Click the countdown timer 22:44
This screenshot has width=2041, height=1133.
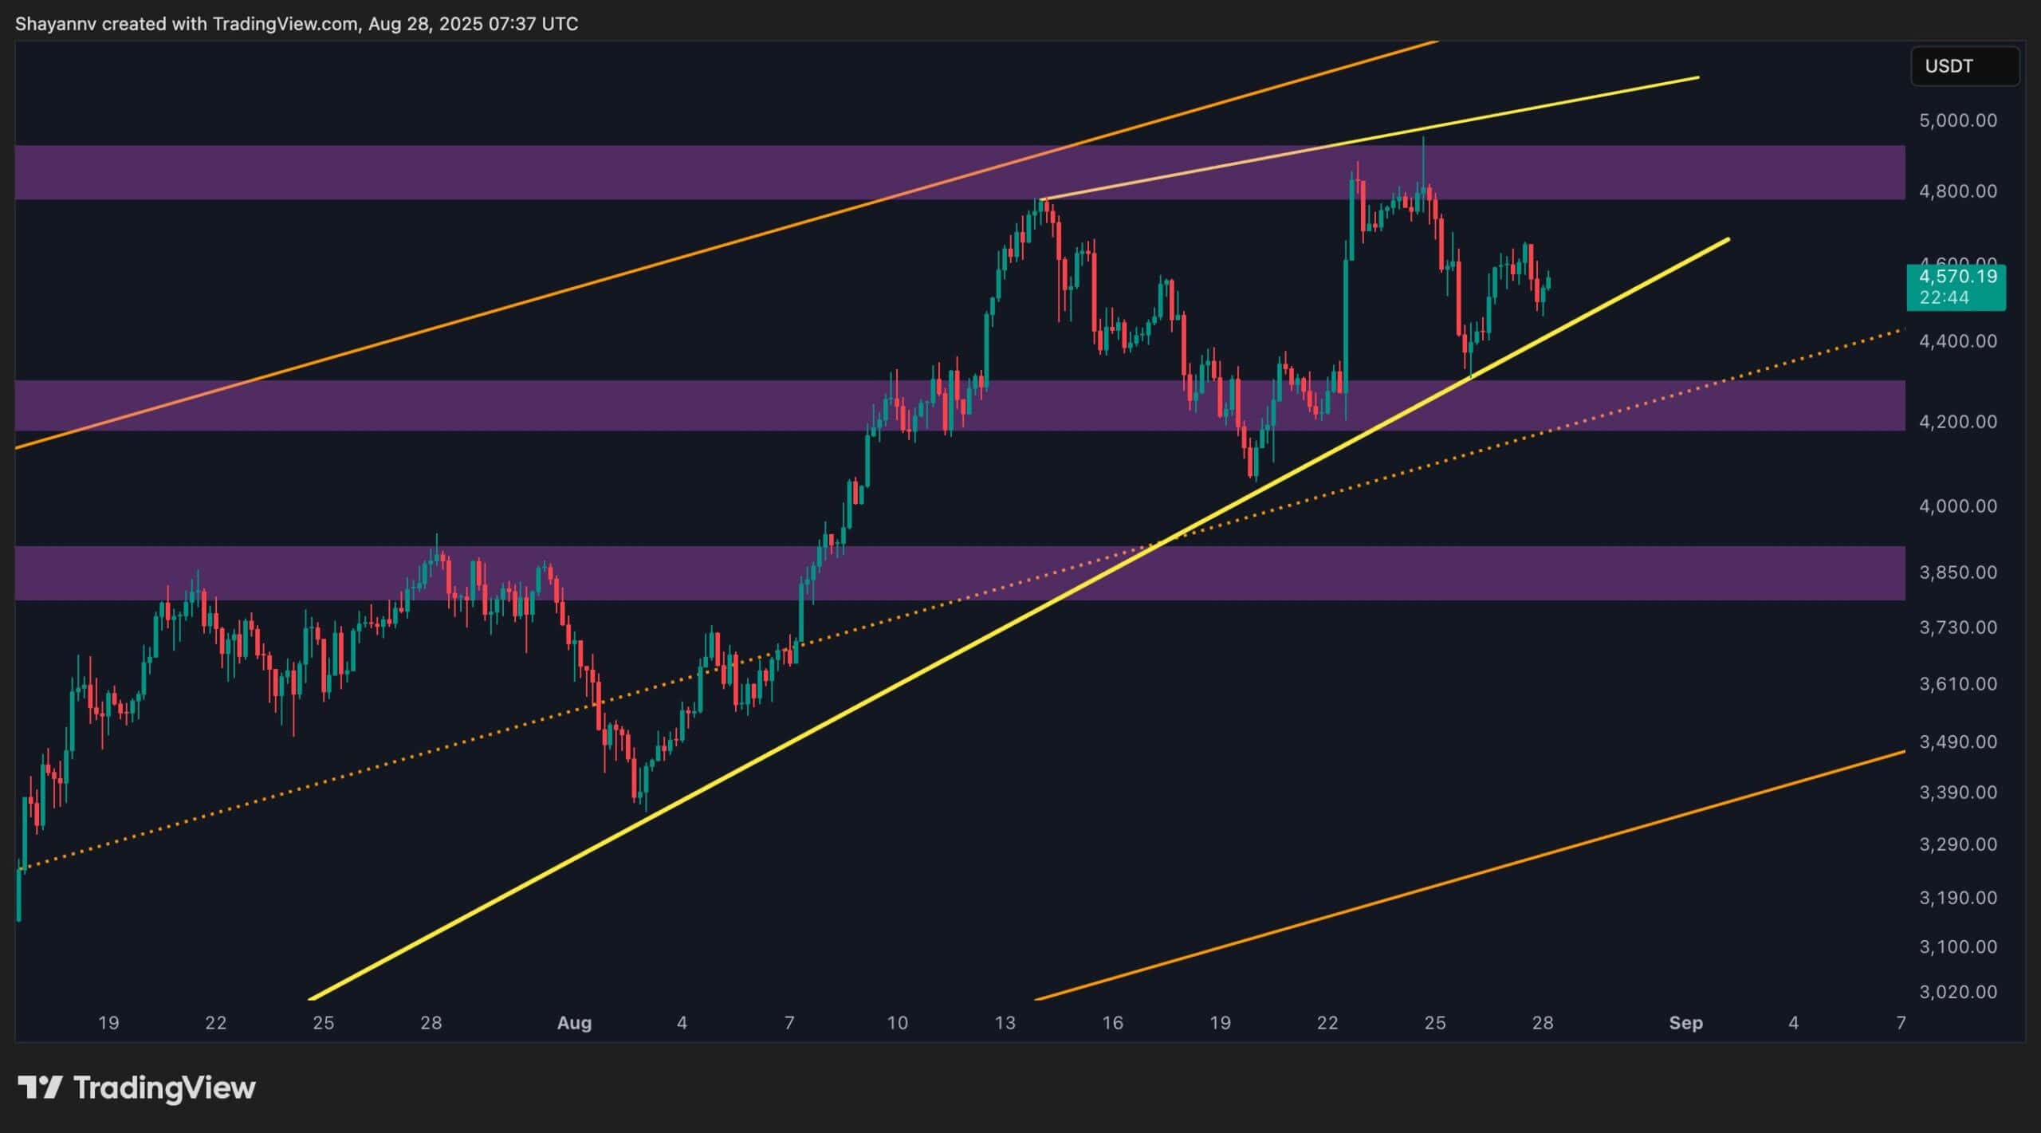click(x=1944, y=297)
